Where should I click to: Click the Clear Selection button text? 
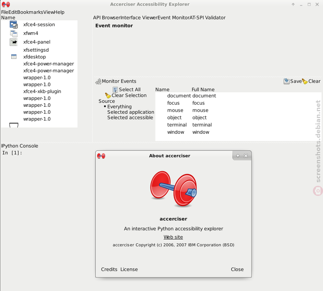pyautogui.click(x=129, y=96)
